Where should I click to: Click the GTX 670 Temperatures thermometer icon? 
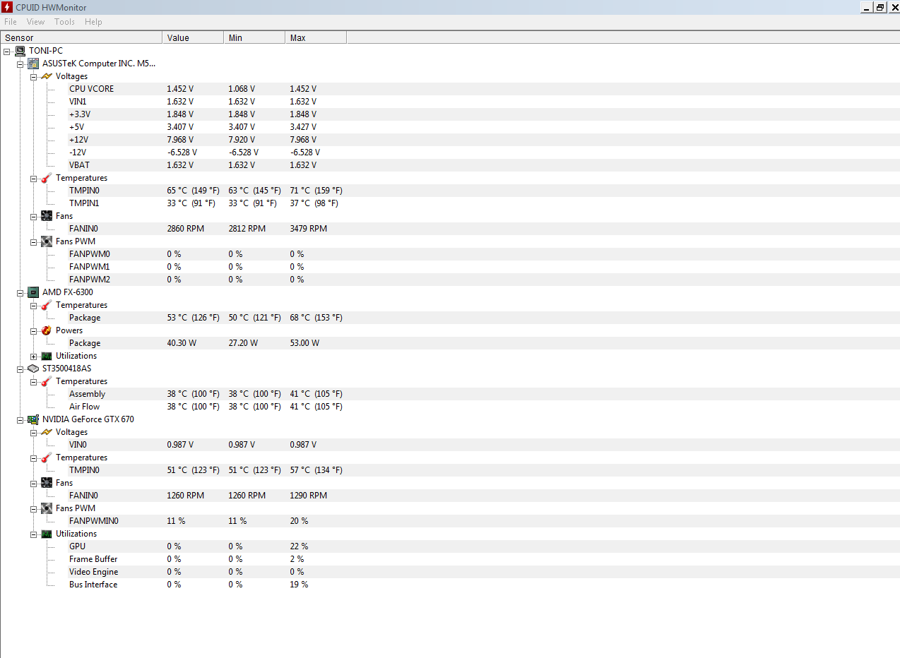(x=47, y=457)
